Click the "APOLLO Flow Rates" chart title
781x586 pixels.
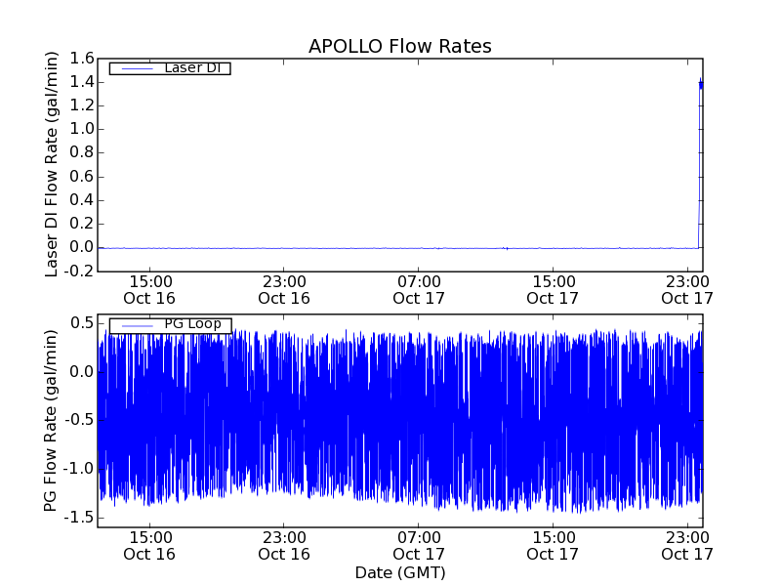[399, 47]
